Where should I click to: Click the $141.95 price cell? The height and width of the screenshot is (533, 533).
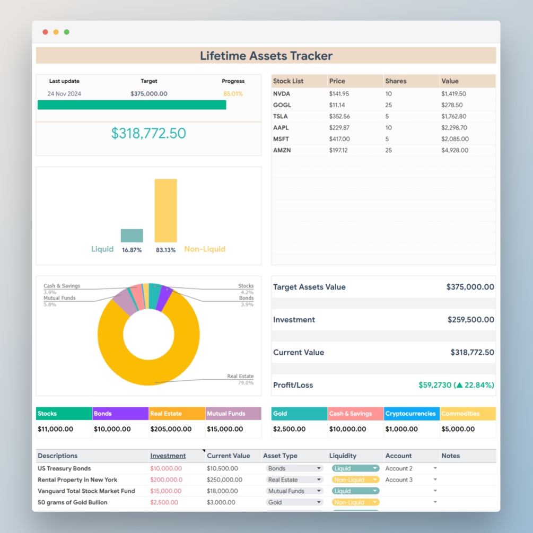click(x=339, y=94)
